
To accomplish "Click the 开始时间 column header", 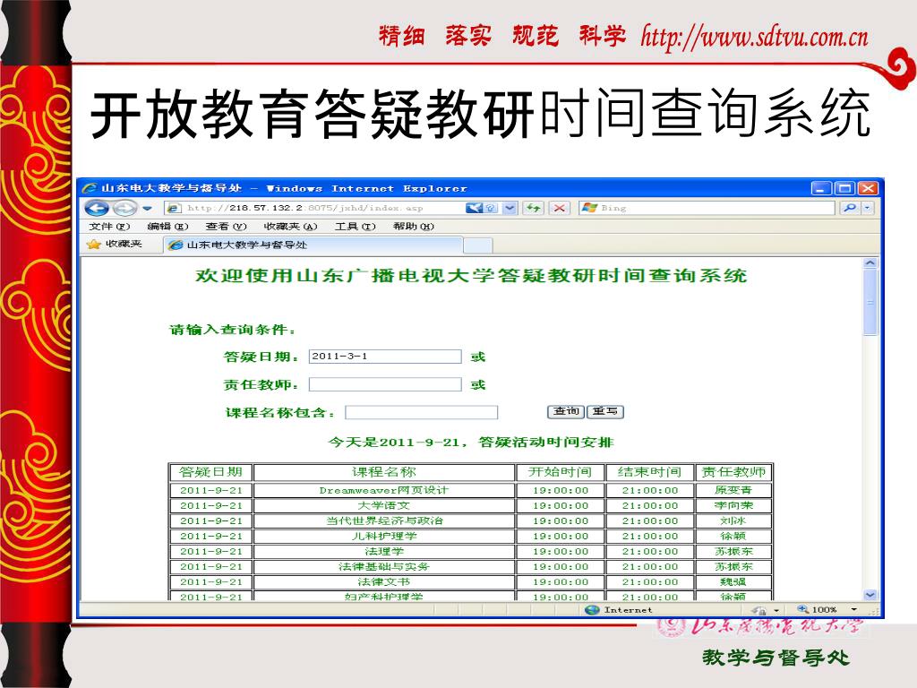I will [x=560, y=472].
